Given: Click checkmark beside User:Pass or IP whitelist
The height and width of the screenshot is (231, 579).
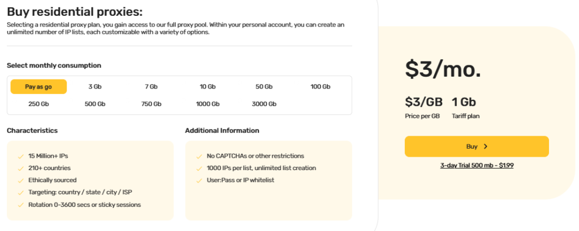Looking at the screenshot, I should (x=199, y=180).
